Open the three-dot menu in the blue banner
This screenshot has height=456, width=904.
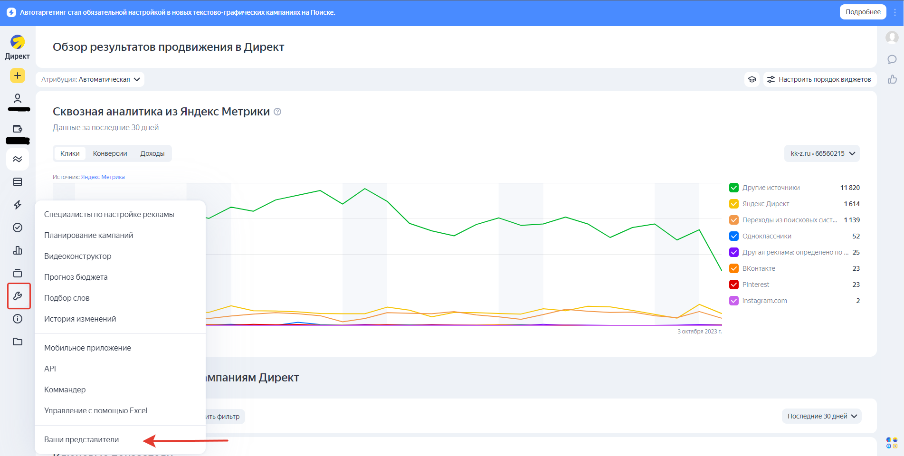tap(895, 12)
